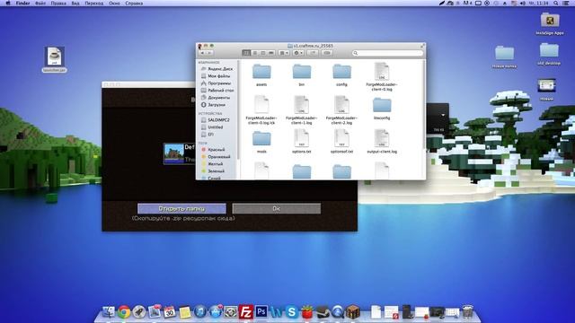The image size is (575, 323).
Task: Open the Переход menu
Action: pyautogui.click(x=93, y=3)
